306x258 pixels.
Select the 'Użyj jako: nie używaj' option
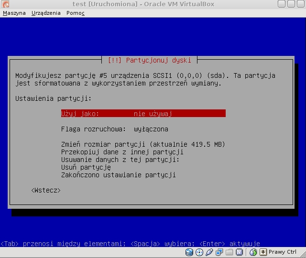click(142, 114)
